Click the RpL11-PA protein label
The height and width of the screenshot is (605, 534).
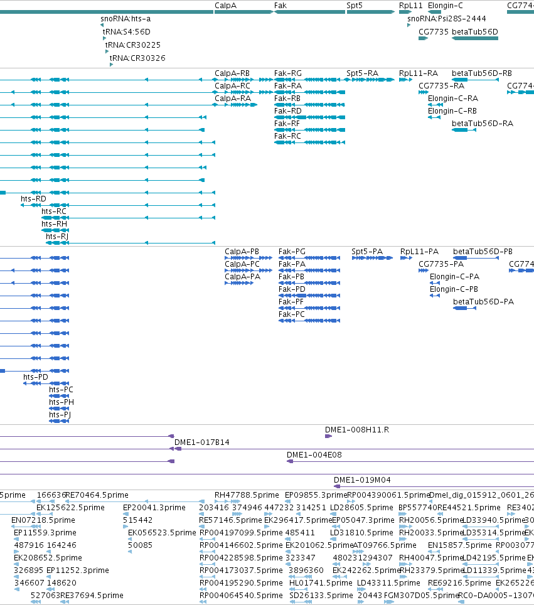pyautogui.click(x=419, y=252)
